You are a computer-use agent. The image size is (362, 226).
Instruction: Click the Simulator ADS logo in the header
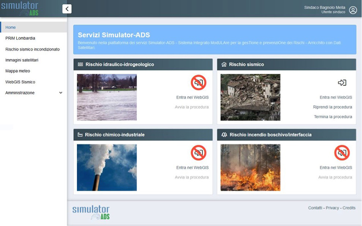point(20,9)
